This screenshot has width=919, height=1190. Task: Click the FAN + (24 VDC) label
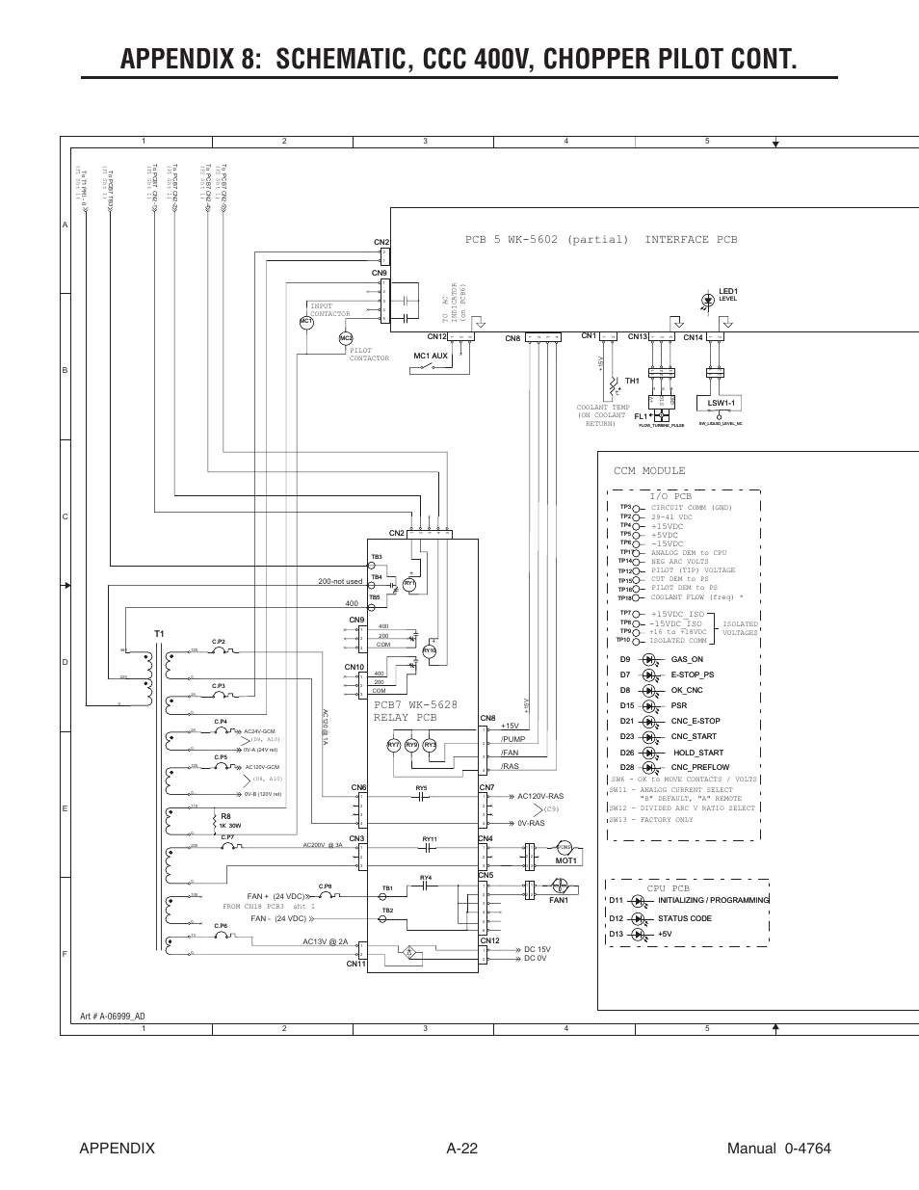pos(275,896)
